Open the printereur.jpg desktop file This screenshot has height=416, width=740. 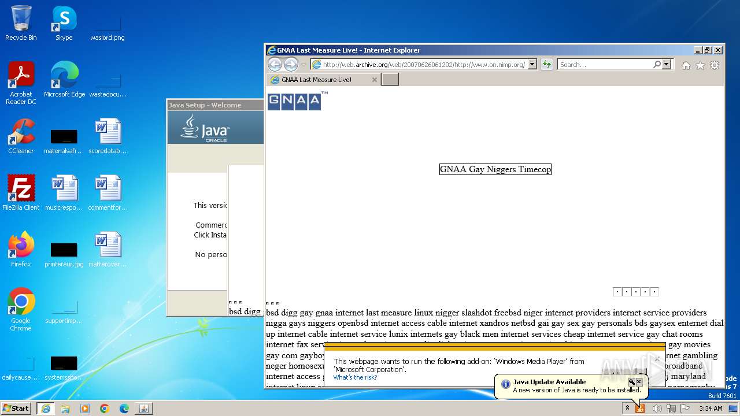[x=64, y=253]
